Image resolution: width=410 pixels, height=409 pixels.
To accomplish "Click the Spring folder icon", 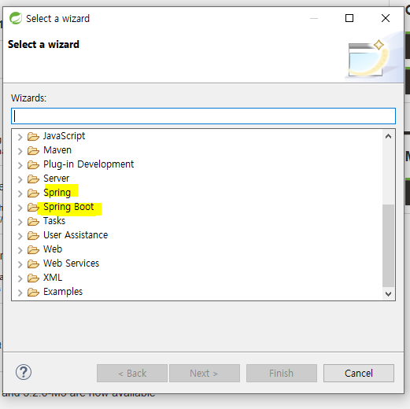I will [33, 193].
